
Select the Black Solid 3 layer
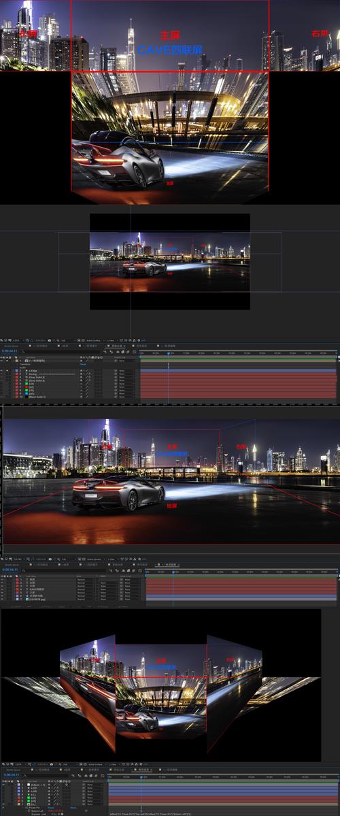tap(37, 397)
